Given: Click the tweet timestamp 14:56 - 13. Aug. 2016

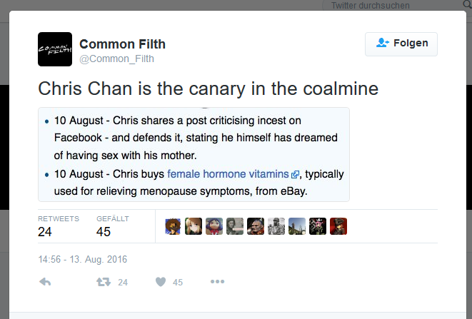Looking at the screenshot, I should click(x=83, y=259).
